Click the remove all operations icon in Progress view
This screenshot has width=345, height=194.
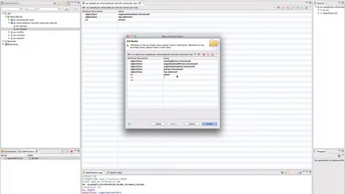(339, 156)
